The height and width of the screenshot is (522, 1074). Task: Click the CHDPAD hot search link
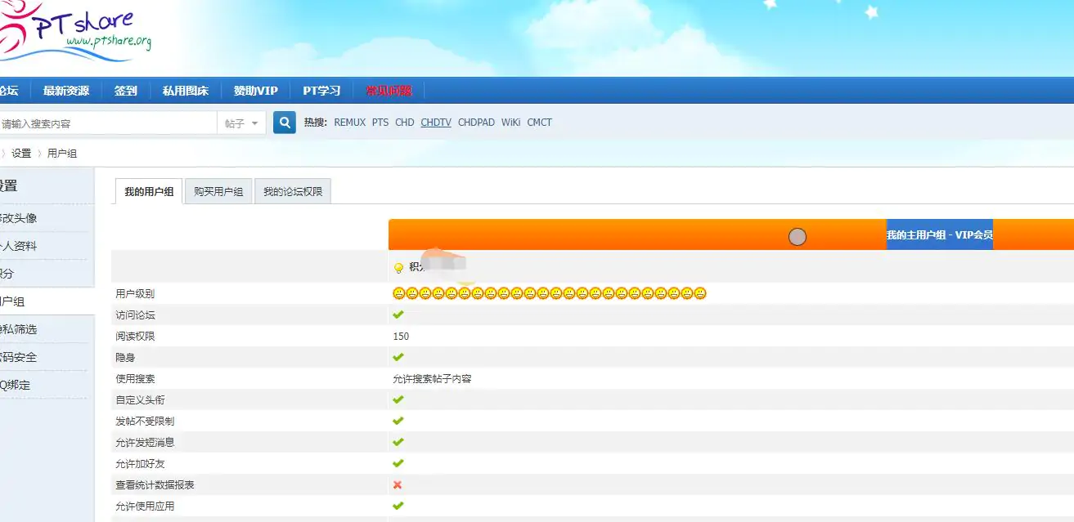(x=476, y=123)
